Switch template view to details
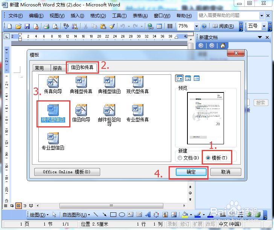The height and width of the screenshot is (230, 274). click(x=196, y=78)
